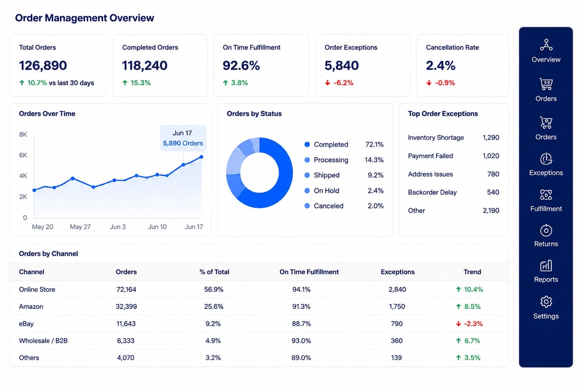The width and height of the screenshot is (582, 390).
Task: Click the Wholesale / B2B trend arrow beside 6.7%
Action: point(459,341)
